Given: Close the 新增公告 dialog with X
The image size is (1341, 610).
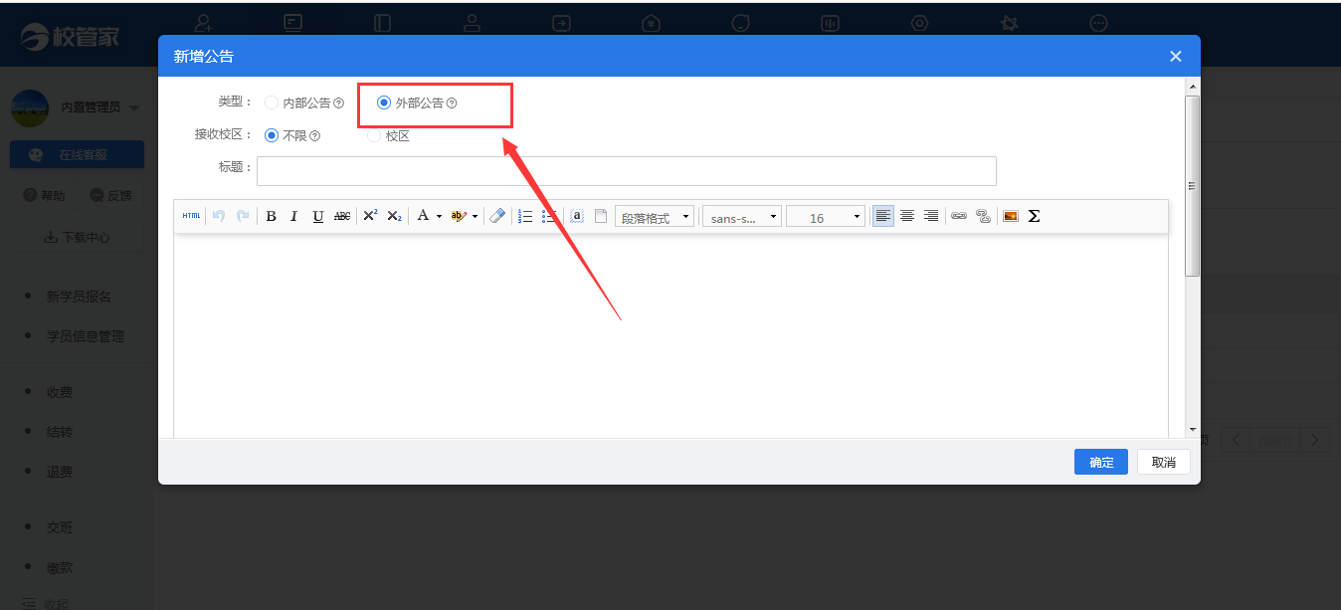Looking at the screenshot, I should (1176, 57).
